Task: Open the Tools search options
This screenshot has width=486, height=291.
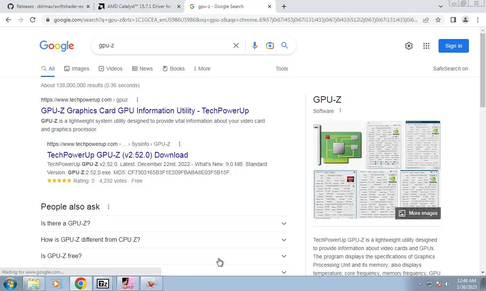Action: coord(282,69)
